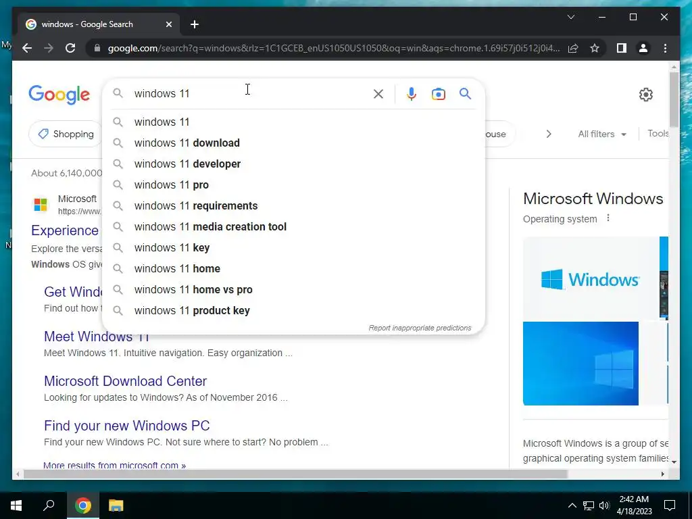Click right arrow on horizontal scrollbar
The image size is (692, 519).
662,474
